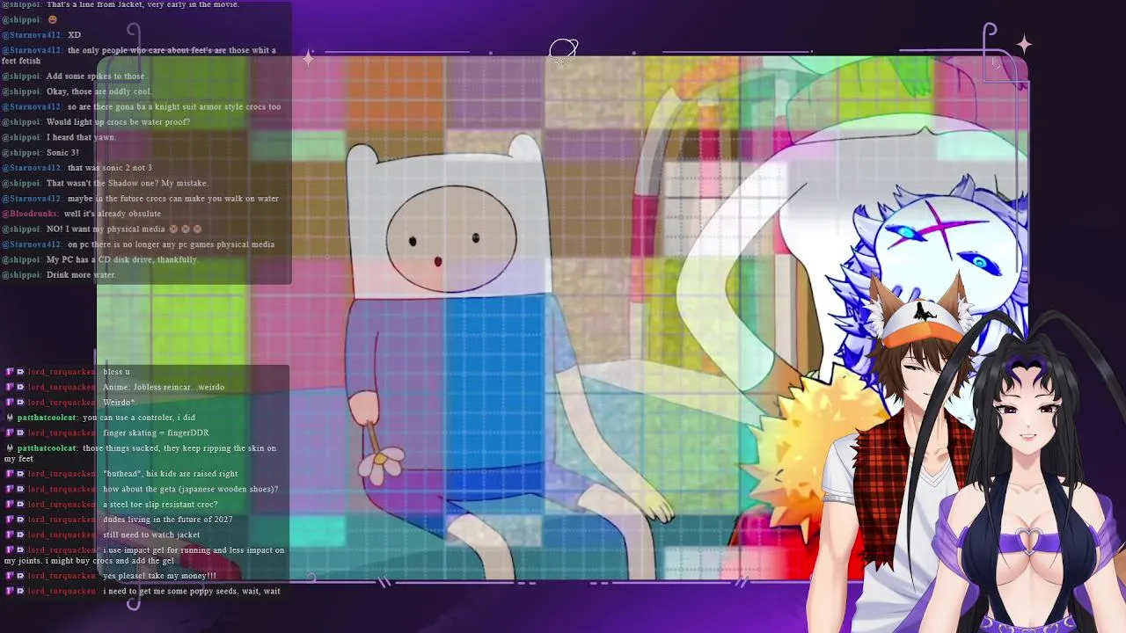The height and width of the screenshot is (633, 1126).
Task: Click the video badge on the 'dudes living in the future' row
Action: pos(20,520)
